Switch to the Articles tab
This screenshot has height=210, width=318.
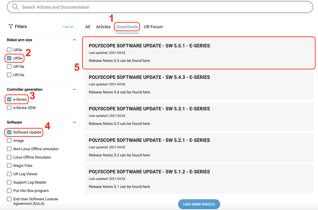click(x=103, y=27)
